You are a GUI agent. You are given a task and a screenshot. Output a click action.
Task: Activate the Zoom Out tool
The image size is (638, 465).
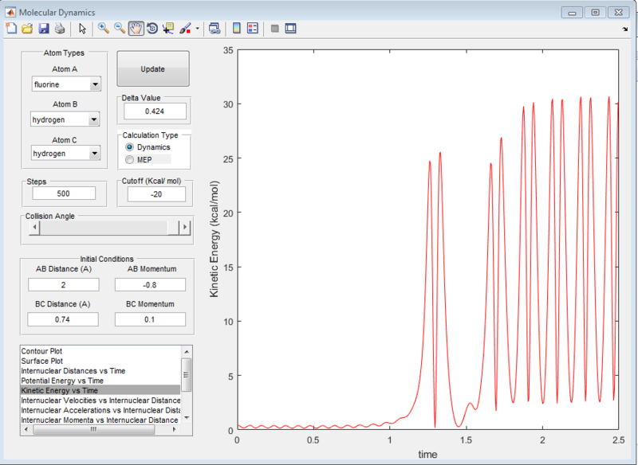click(x=120, y=29)
